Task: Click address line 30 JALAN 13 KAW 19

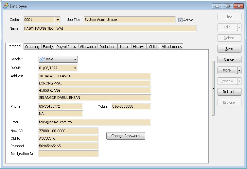Action: (95, 76)
